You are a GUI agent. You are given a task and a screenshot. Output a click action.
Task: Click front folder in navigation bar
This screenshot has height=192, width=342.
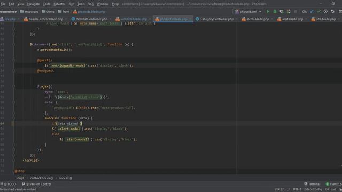[64, 12]
